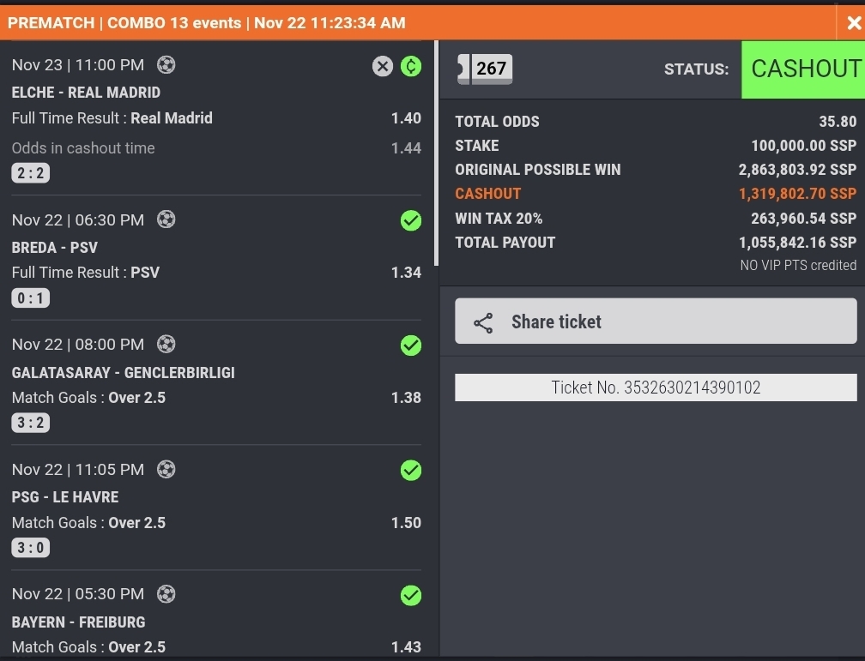The height and width of the screenshot is (661, 865).
Task: Close the prematch combo ticket panel
Action: click(852, 24)
